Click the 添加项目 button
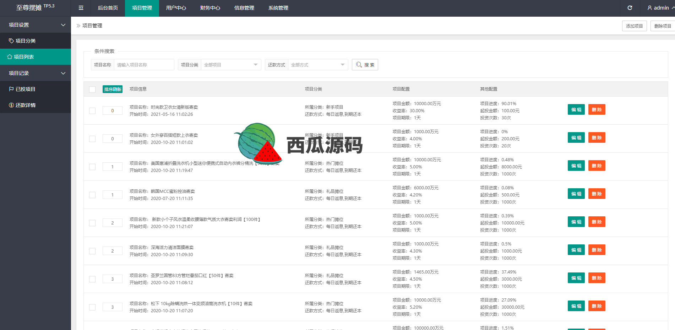The height and width of the screenshot is (330, 675). [634, 26]
